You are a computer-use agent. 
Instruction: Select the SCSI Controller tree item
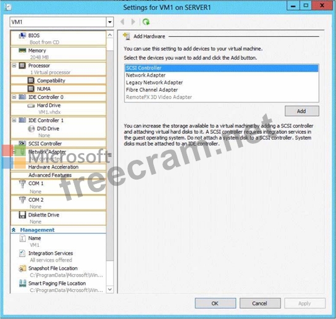point(58,143)
